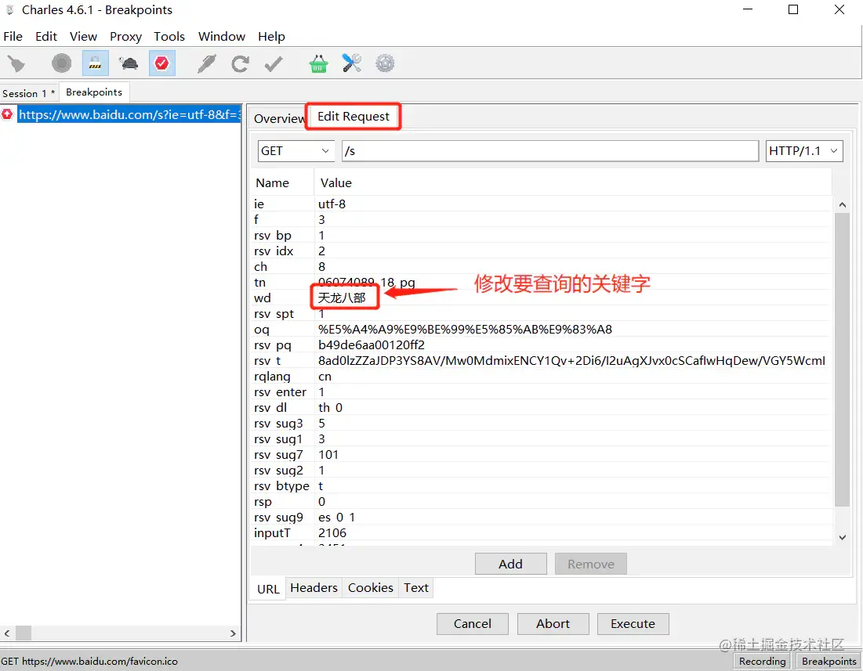The height and width of the screenshot is (671, 863).
Task: Switch to the Overview tab
Action: click(278, 118)
